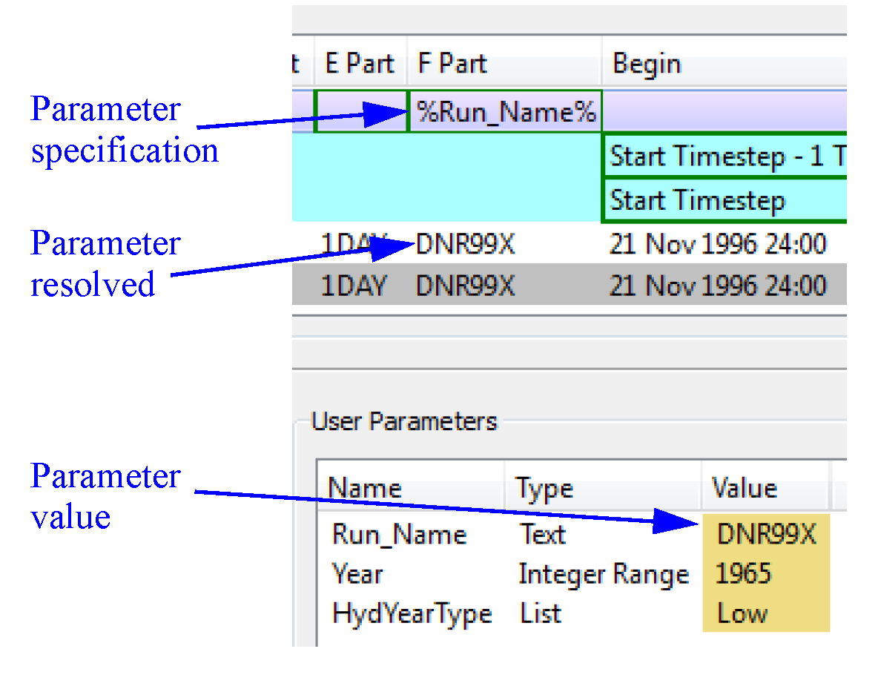Click the begin date in the white row
Image resolution: width=878 pixels, height=689 pixels.
pyautogui.click(x=717, y=244)
